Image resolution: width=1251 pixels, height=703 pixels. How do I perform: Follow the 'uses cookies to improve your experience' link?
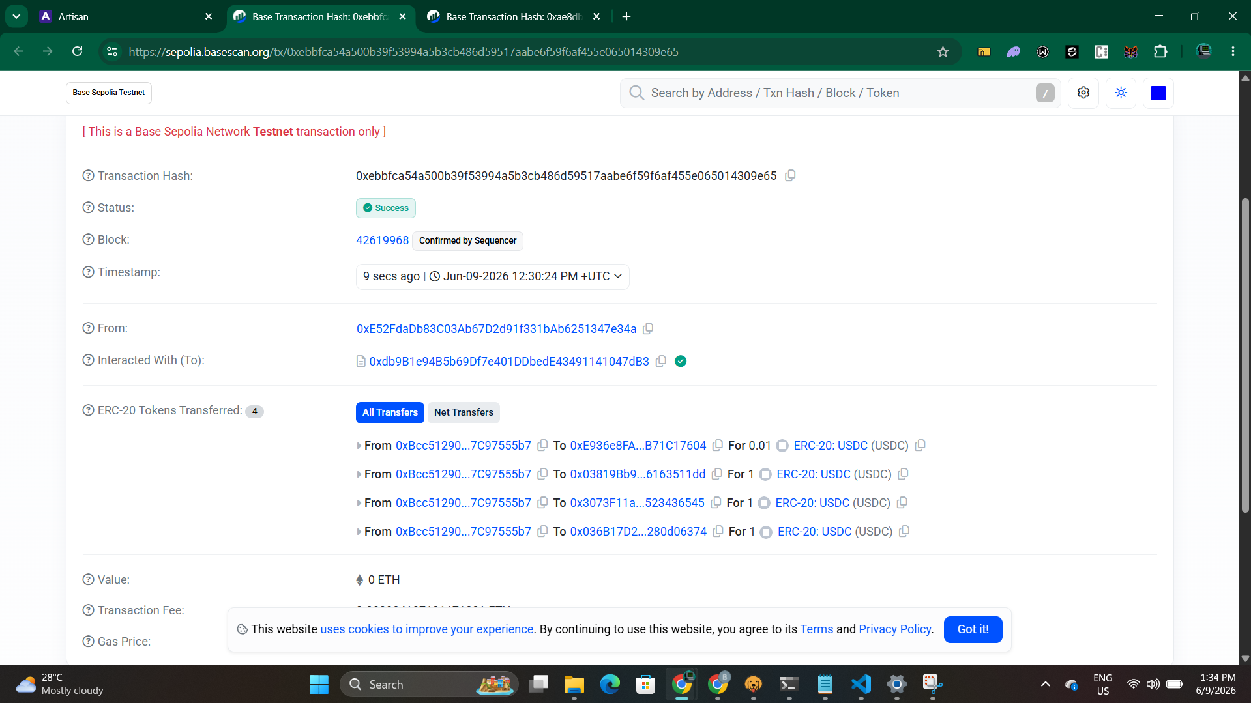427,629
